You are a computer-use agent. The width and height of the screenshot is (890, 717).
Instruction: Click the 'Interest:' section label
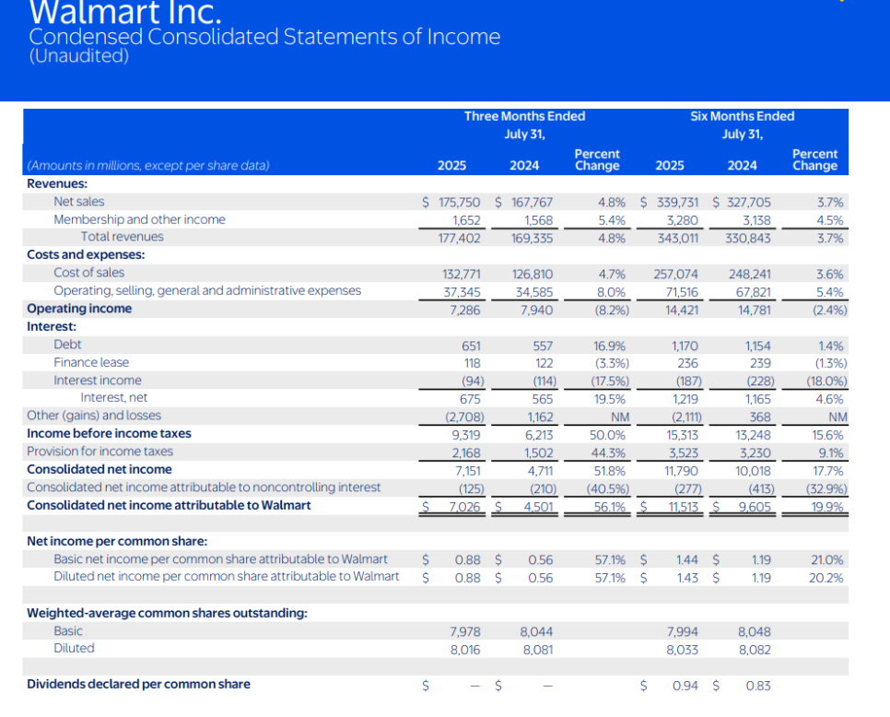52,326
